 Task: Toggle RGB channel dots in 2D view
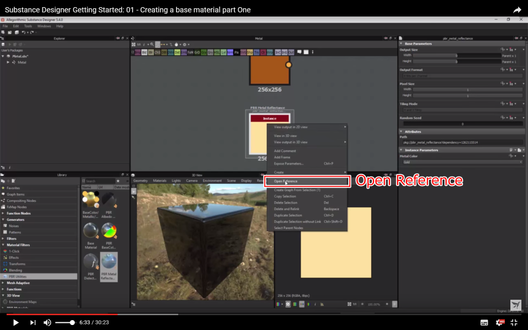tap(302, 304)
